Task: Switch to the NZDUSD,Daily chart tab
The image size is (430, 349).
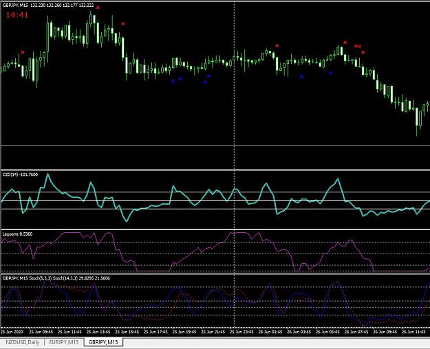Action: coord(23,342)
